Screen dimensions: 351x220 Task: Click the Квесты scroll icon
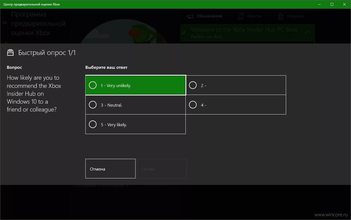tap(241, 16)
